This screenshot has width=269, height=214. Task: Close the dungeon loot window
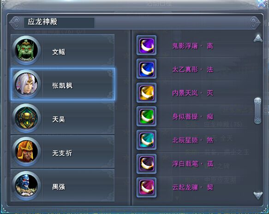pos(262,3)
